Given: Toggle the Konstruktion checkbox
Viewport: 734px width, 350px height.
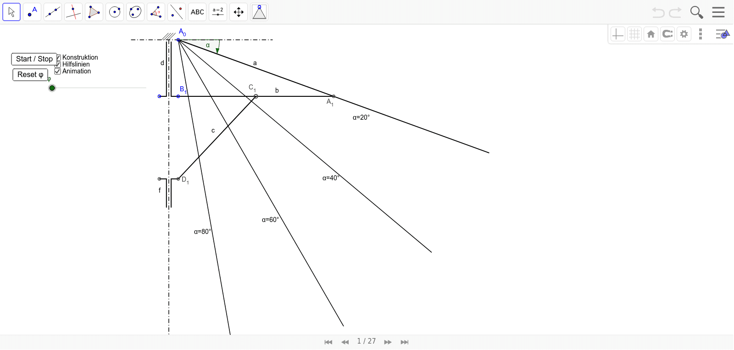Looking at the screenshot, I should tap(58, 57).
